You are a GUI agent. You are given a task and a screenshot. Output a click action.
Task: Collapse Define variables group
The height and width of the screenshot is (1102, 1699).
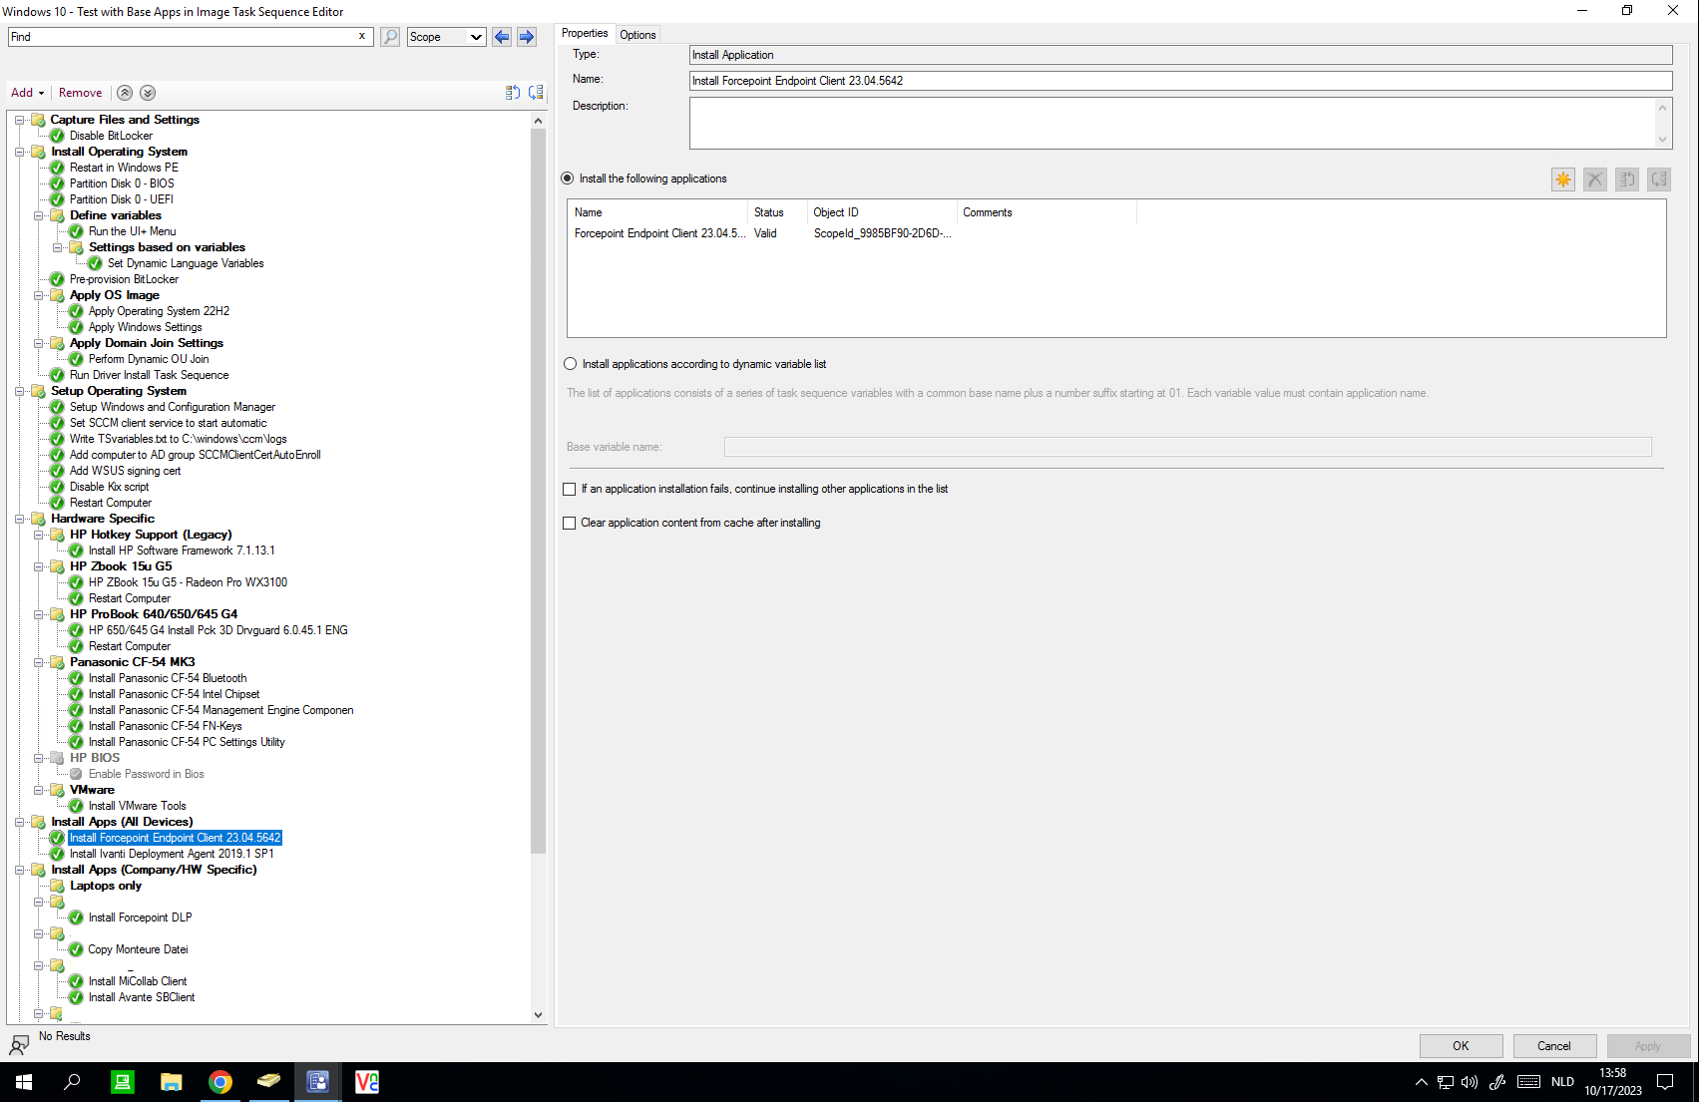(38, 215)
